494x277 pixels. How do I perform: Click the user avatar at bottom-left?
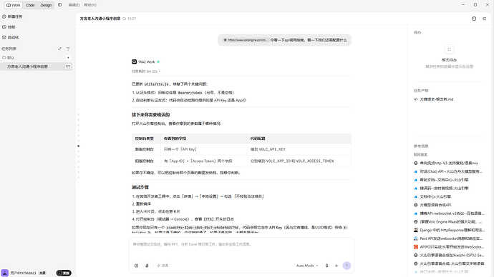5,273
